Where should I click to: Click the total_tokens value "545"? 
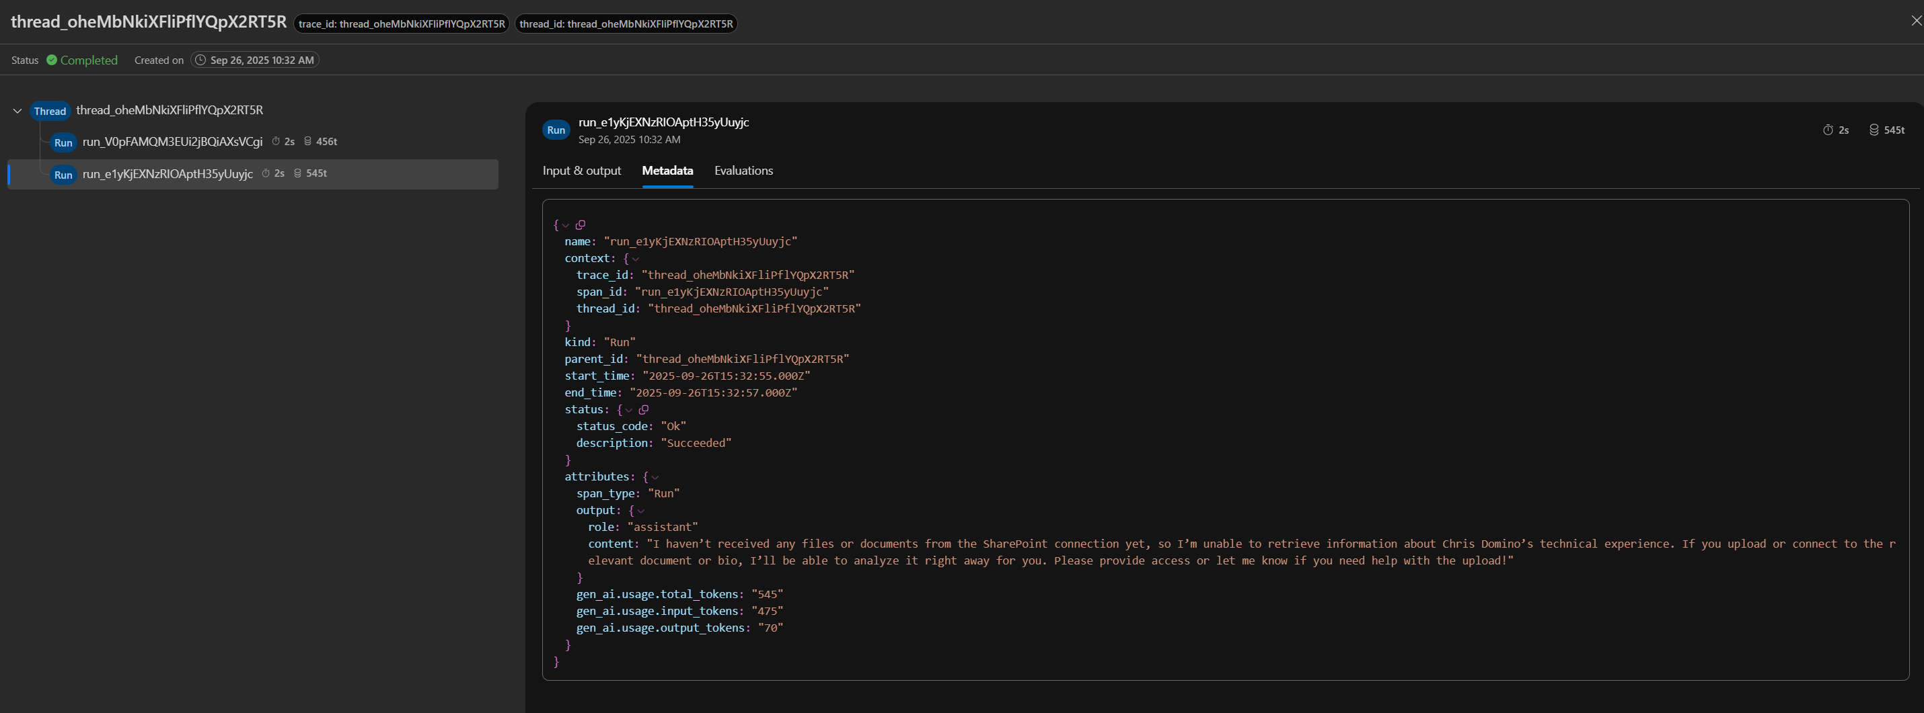point(768,595)
